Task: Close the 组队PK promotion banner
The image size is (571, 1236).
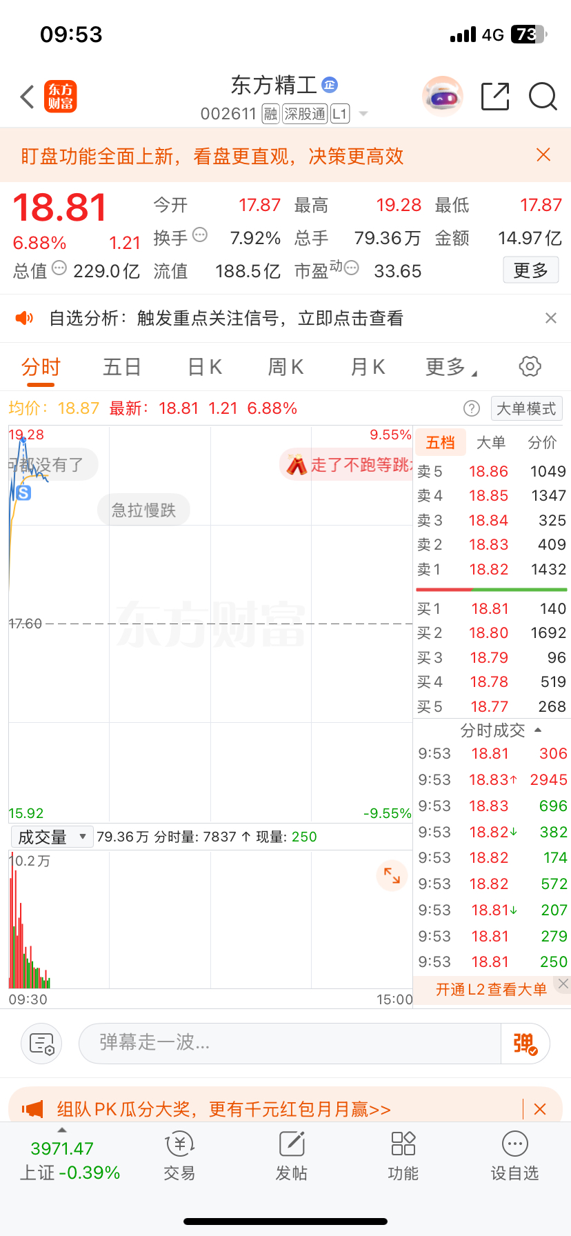Action: click(x=540, y=1109)
